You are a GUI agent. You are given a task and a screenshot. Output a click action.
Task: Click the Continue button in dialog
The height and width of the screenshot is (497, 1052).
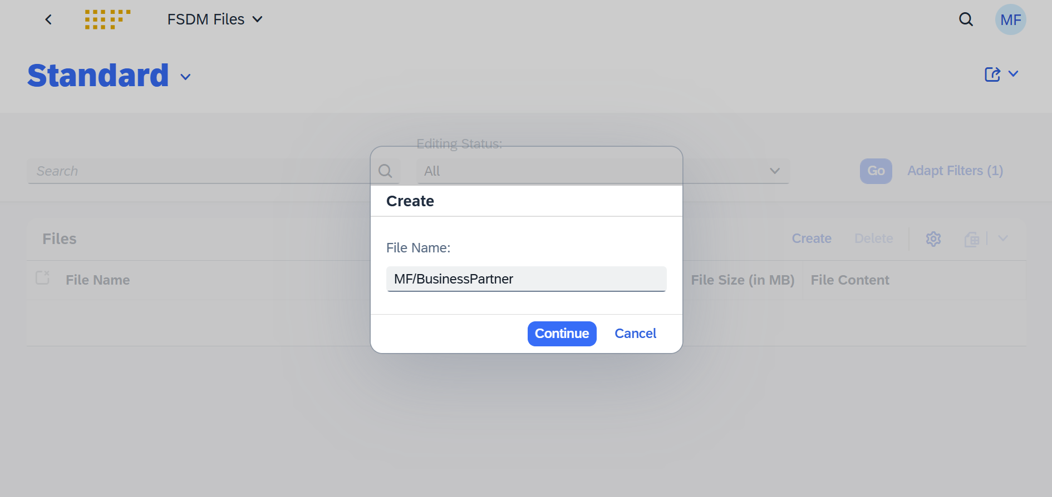[562, 334]
